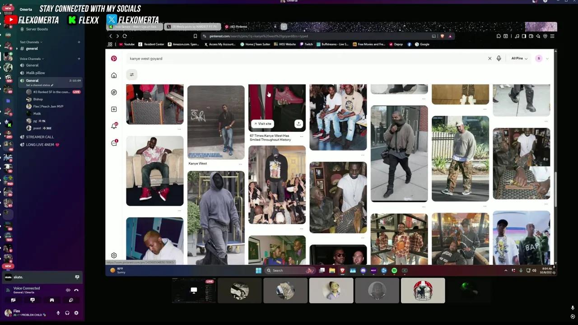Open Pinterest messages icon
Screen dimensions: 578x325
114,143
